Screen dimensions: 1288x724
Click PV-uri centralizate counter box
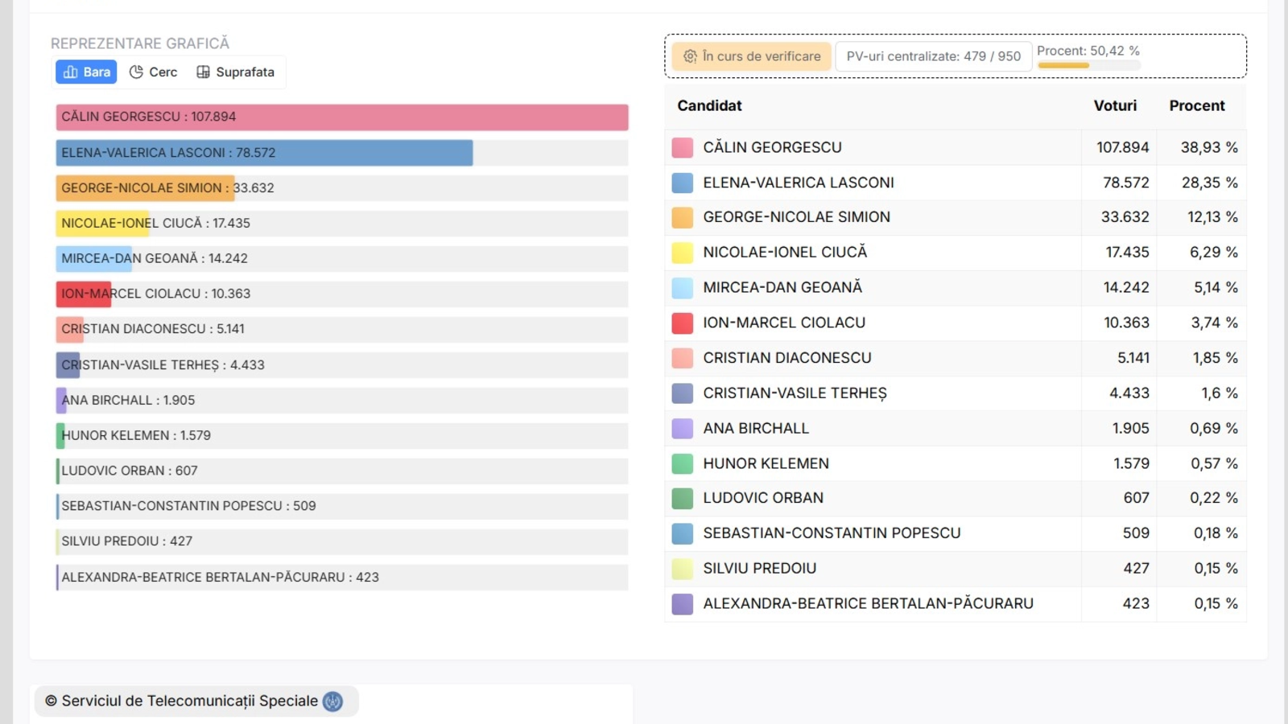(933, 56)
